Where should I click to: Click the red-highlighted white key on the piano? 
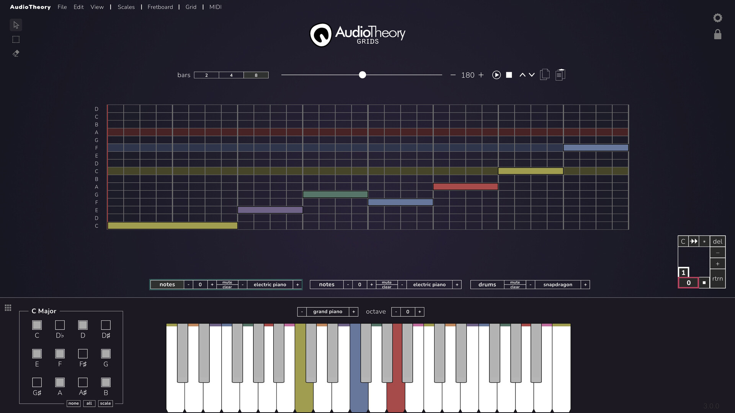pos(396,396)
